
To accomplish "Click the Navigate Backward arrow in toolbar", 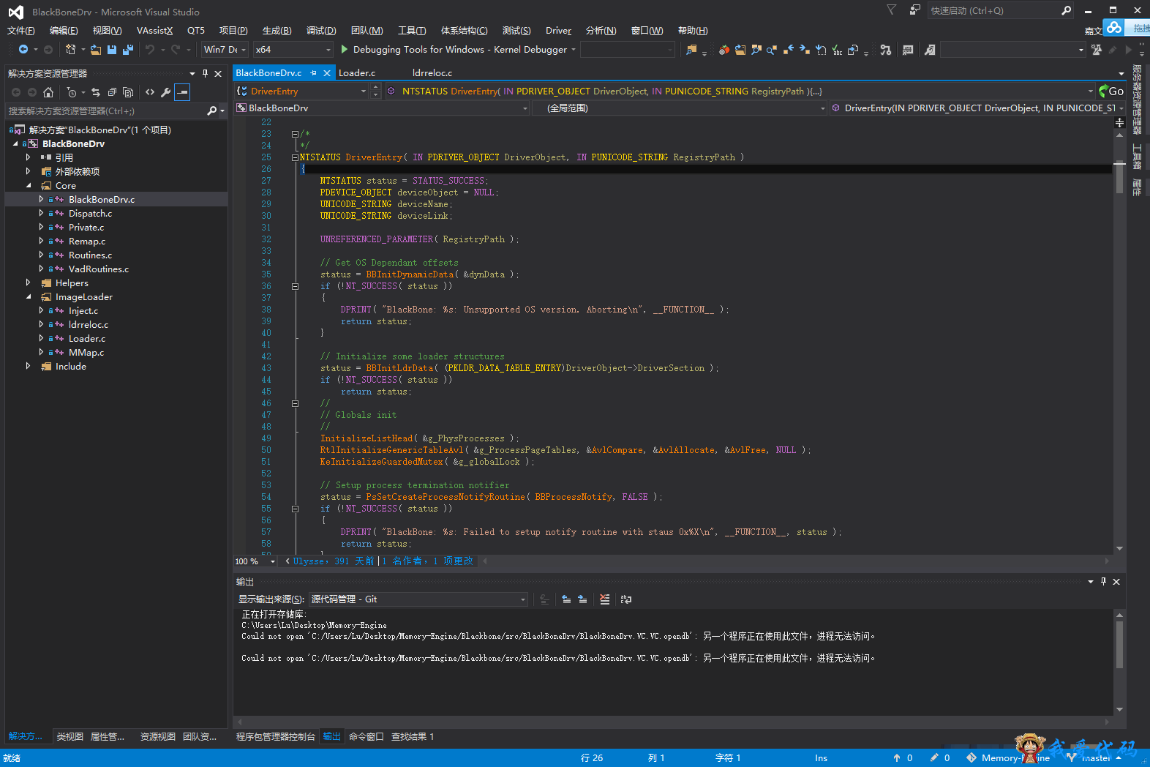I will coord(23,50).
